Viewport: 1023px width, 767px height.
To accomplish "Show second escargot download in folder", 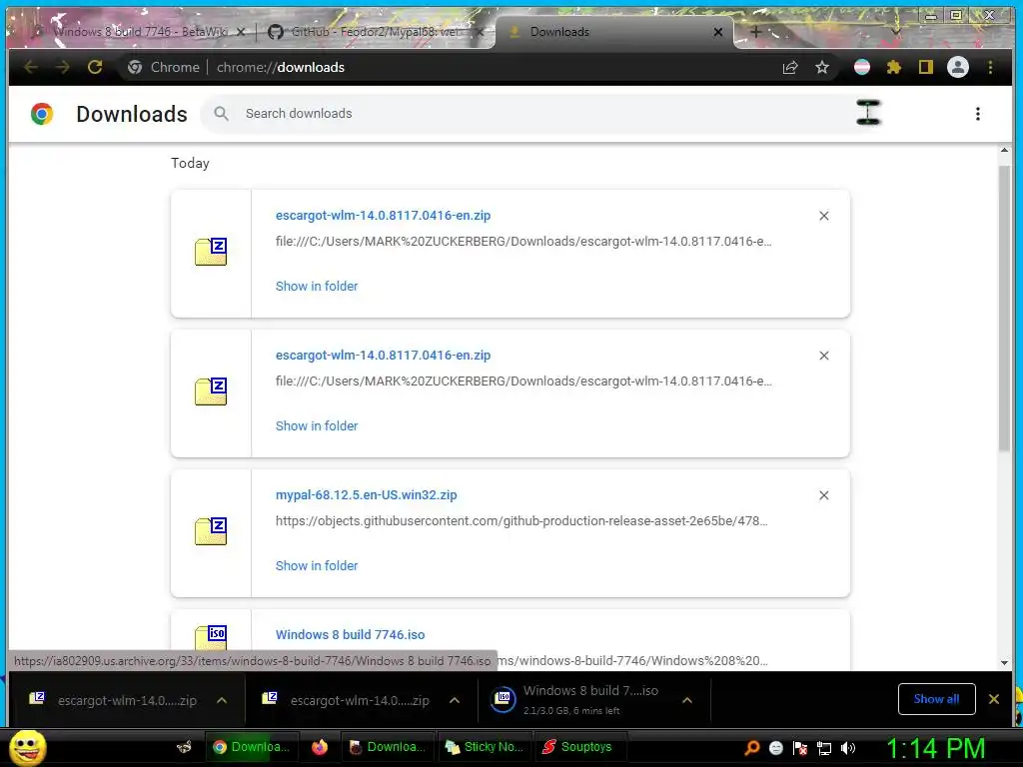I will [x=317, y=425].
